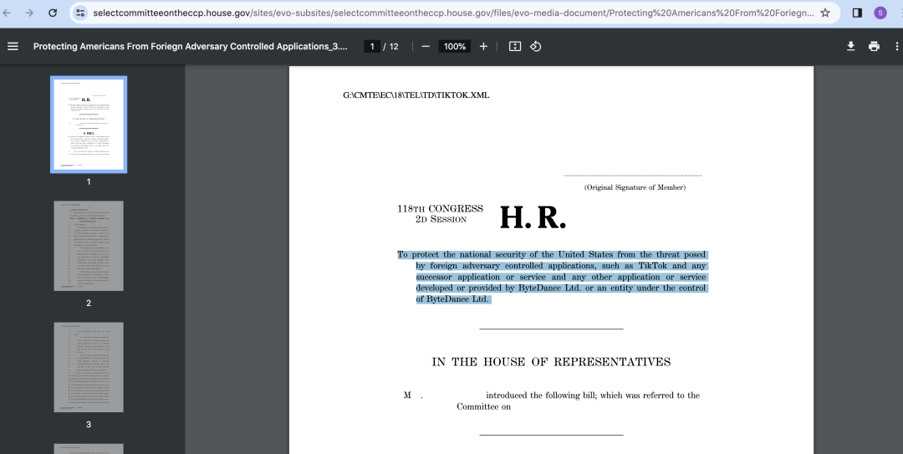The image size is (903, 454).
Task: Print the PDF document
Action: coord(874,46)
